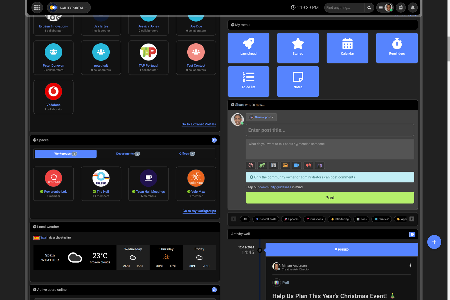Filter activity wall by Polls

361,219
